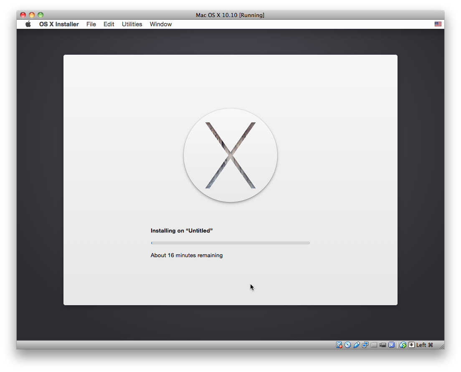Click the 'Installing on "Untitled"' text
461x372 pixels.
pos(181,230)
